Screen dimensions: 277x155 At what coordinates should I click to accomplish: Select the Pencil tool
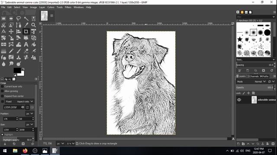(x=11, y=51)
